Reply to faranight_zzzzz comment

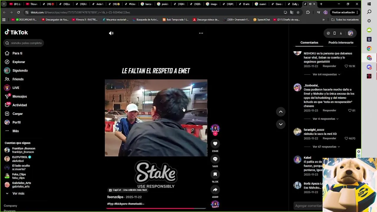click(x=329, y=138)
